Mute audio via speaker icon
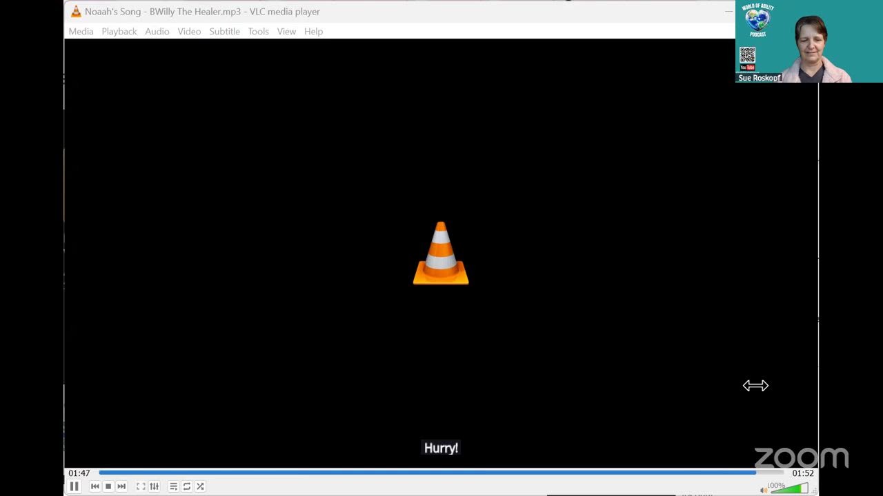 click(764, 490)
